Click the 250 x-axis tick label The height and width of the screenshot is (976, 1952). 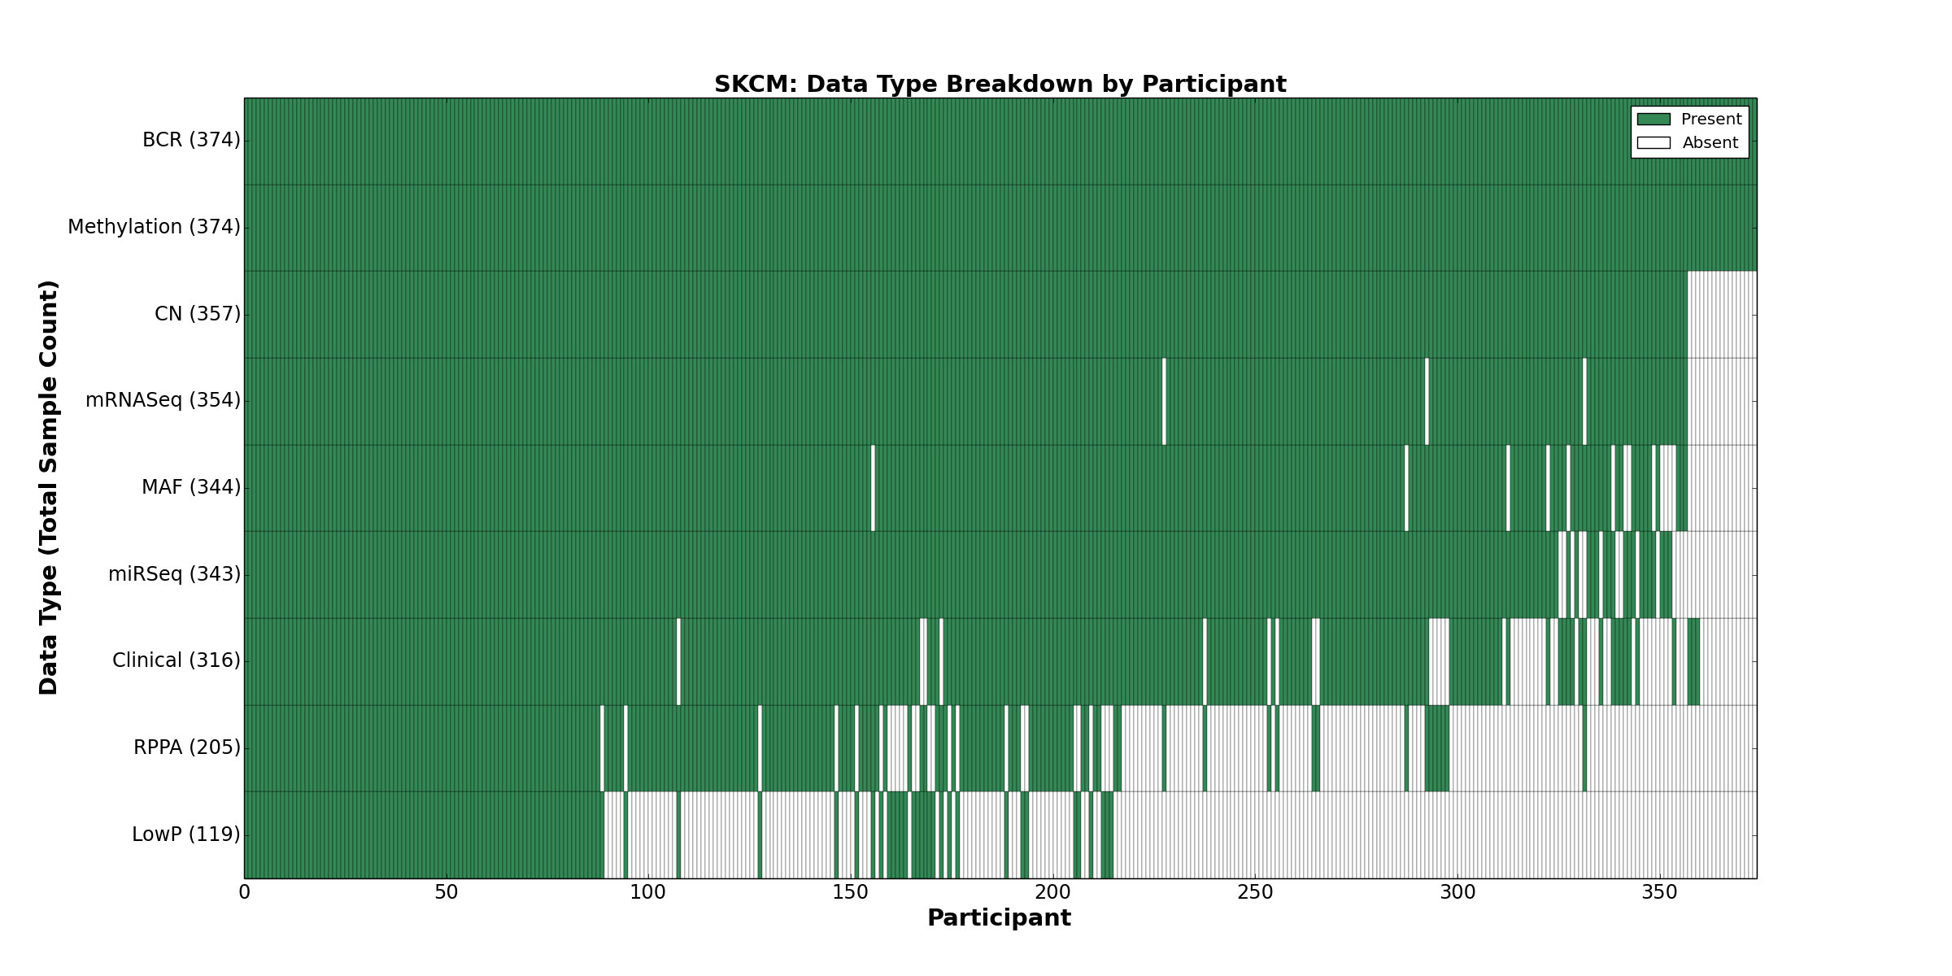tap(1255, 893)
